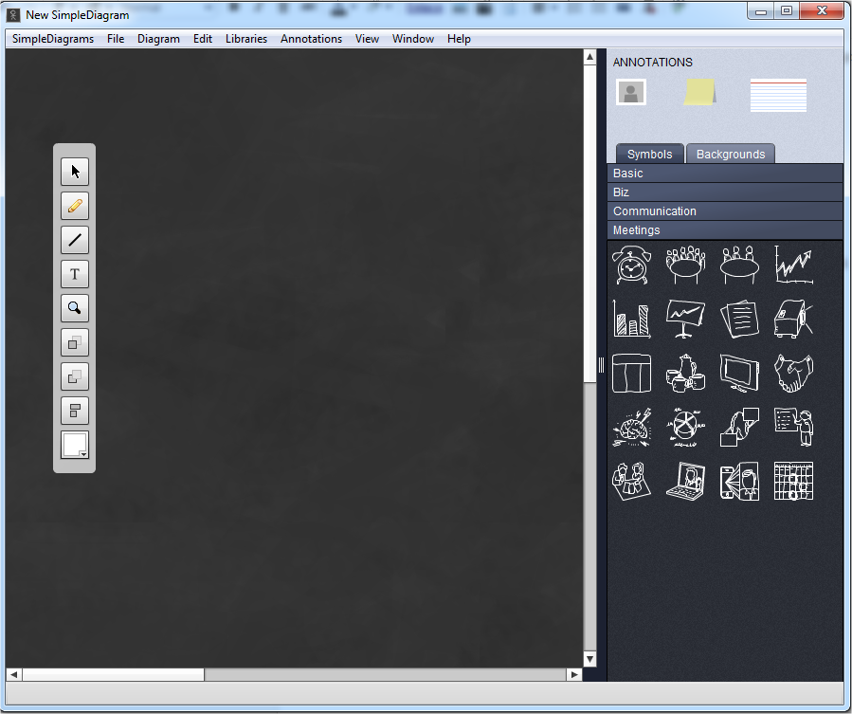Pick the alarm clock symbol

tap(631, 265)
